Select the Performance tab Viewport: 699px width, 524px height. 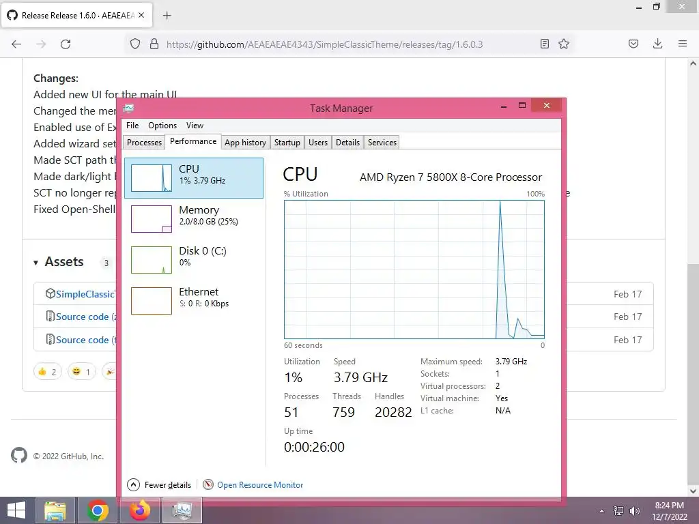[193, 141]
